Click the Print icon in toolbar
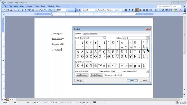The width and height of the screenshot is (187, 105). (x=22, y=10)
